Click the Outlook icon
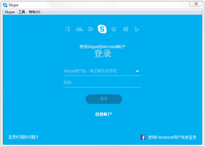Viewport: 205px width, 147px height. (91, 29)
